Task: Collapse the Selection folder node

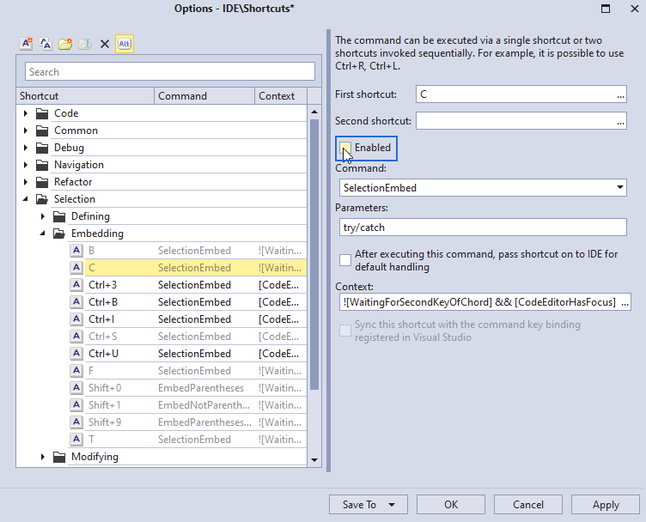Action: pyautogui.click(x=26, y=199)
